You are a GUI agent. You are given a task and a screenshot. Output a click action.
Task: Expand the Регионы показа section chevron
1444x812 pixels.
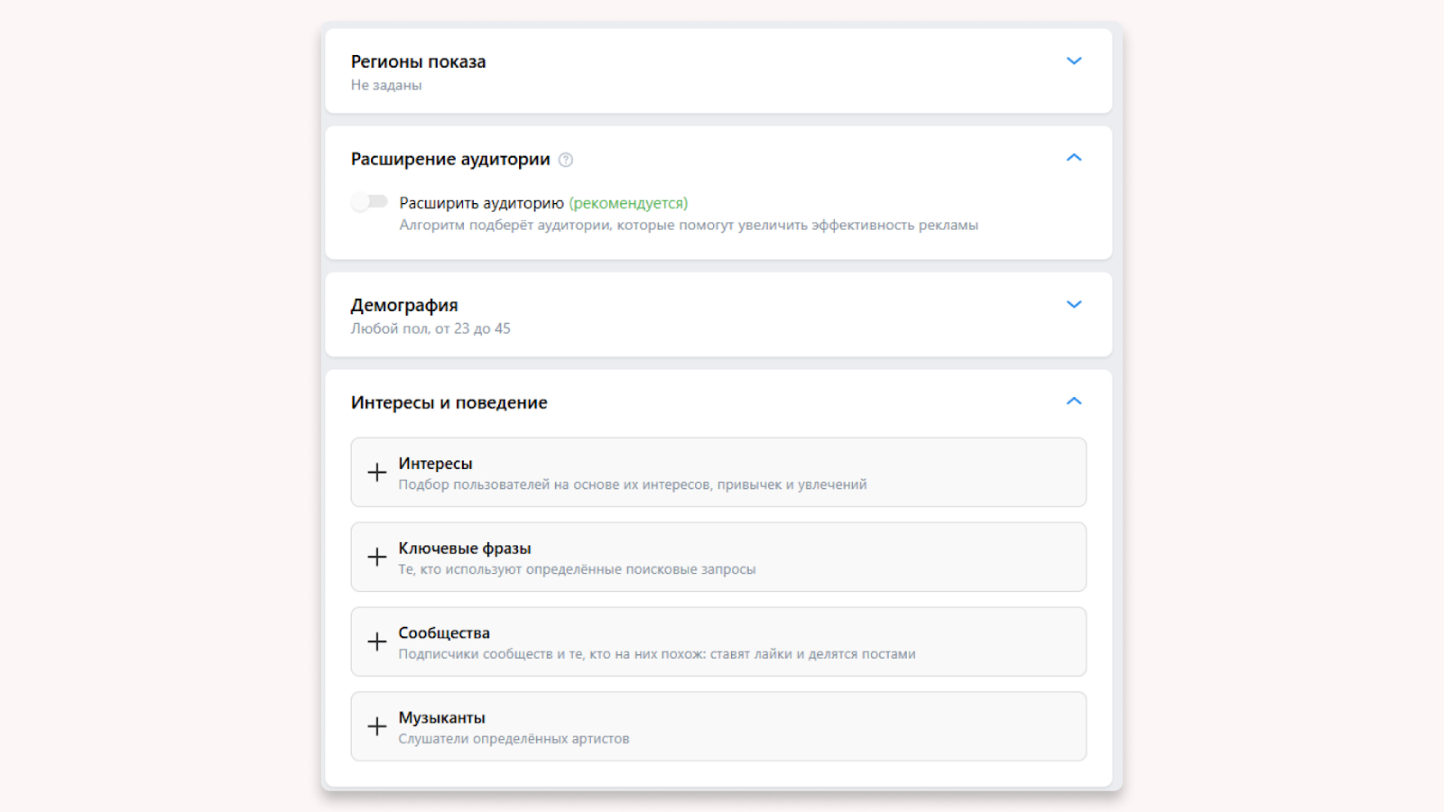[x=1074, y=61]
